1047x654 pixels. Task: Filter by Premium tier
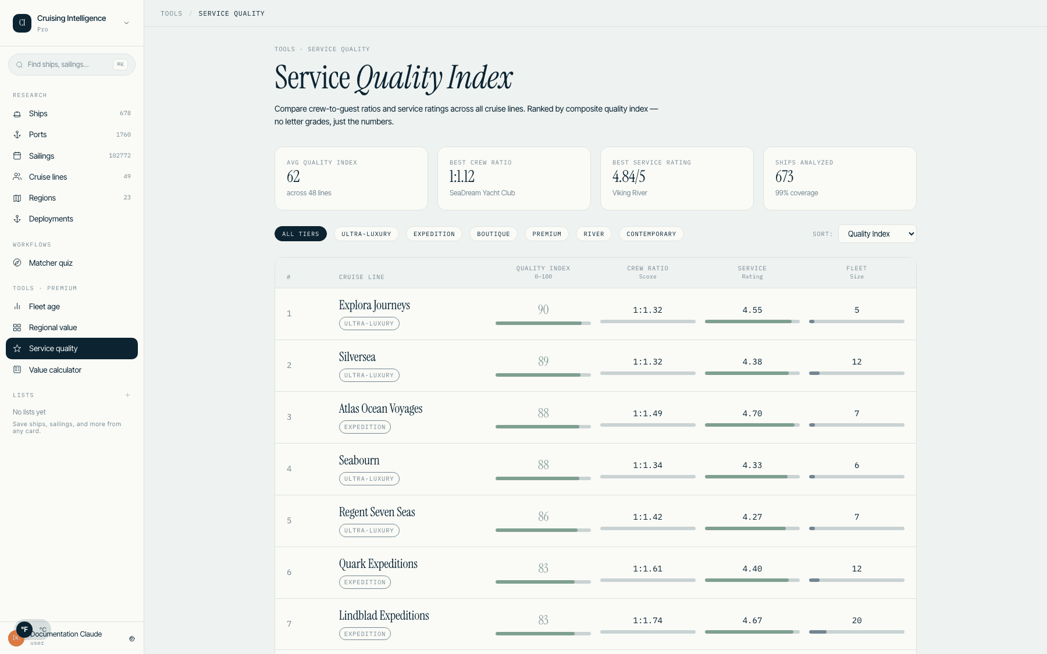point(547,234)
